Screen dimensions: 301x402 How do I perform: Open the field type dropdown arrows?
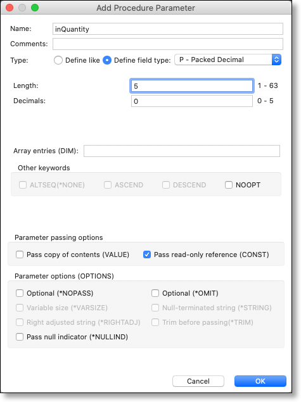[x=276, y=60]
